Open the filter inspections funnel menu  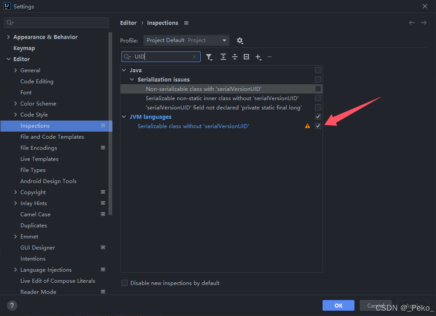pyautogui.click(x=209, y=57)
